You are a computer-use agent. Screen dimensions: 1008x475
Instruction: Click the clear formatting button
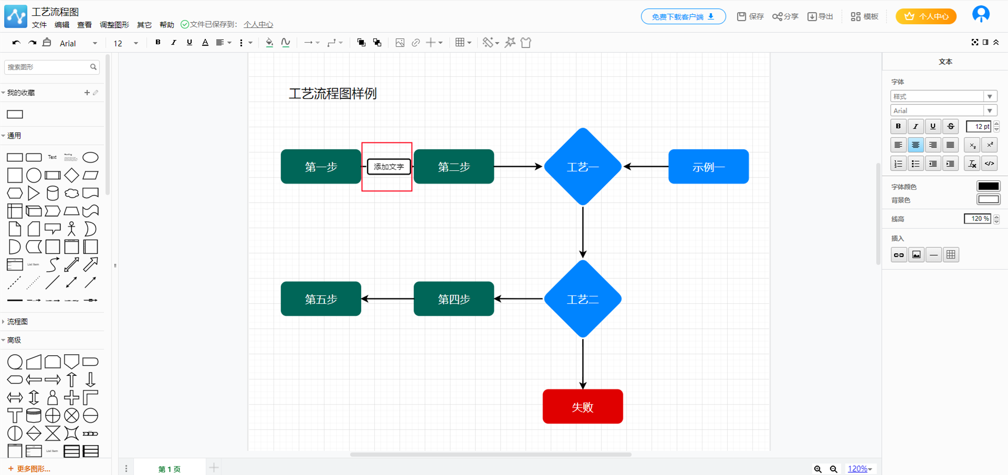(972, 164)
